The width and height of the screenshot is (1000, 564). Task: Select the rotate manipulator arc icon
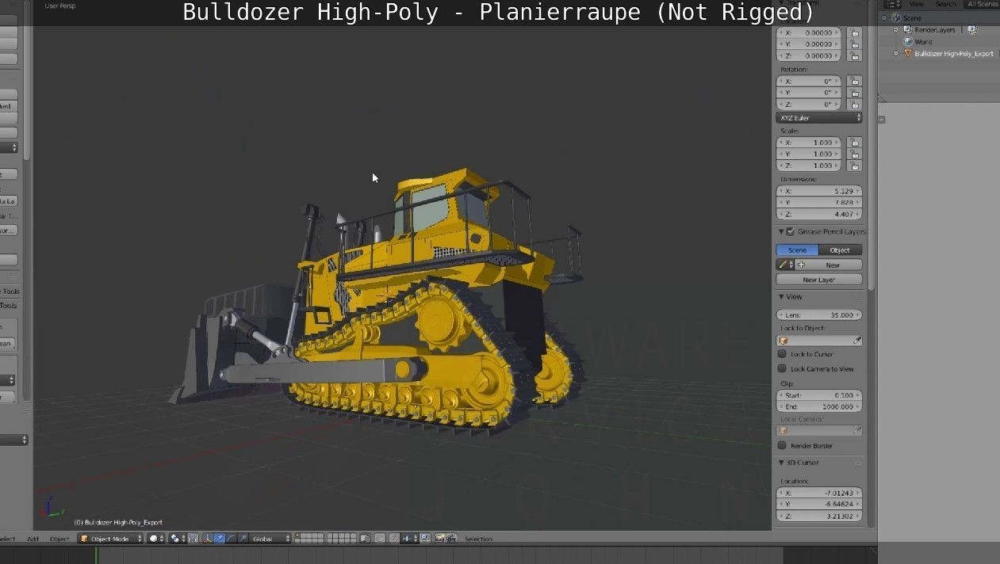(231, 539)
